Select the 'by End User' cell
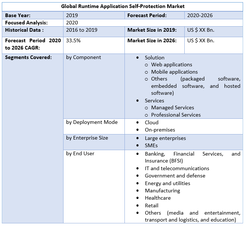This screenshot has width=246, height=227. pos(80,153)
